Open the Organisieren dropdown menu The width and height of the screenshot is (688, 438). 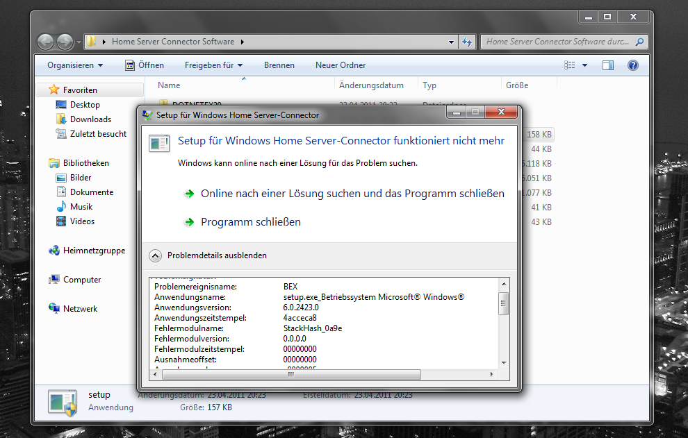pyautogui.click(x=74, y=65)
